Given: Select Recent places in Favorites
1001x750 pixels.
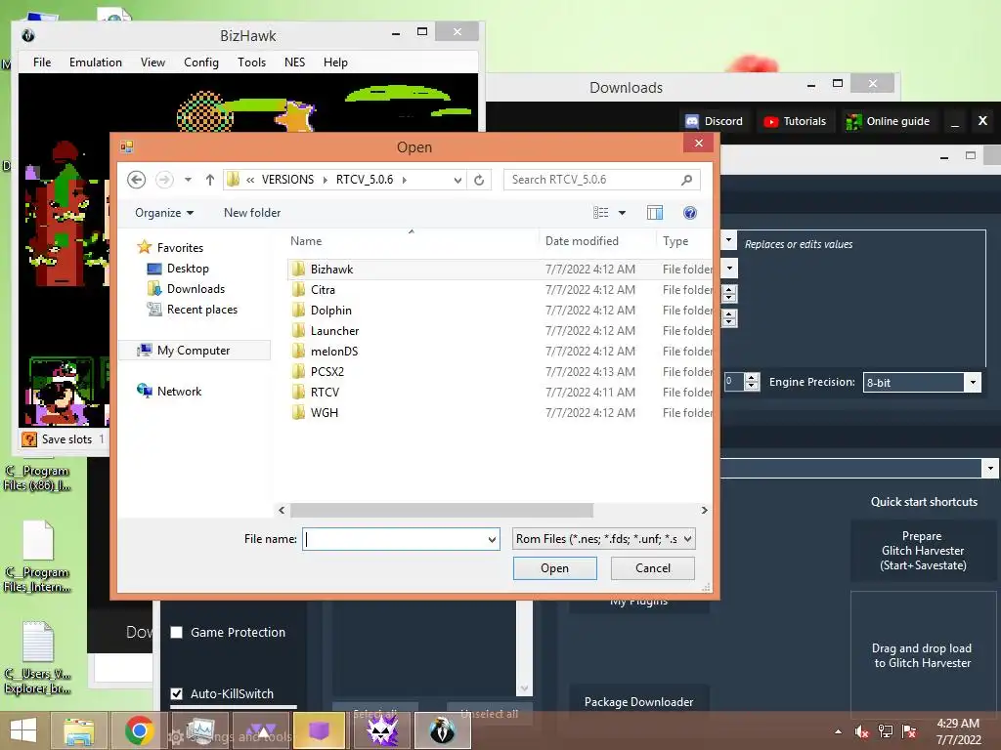Looking at the screenshot, I should point(201,310).
